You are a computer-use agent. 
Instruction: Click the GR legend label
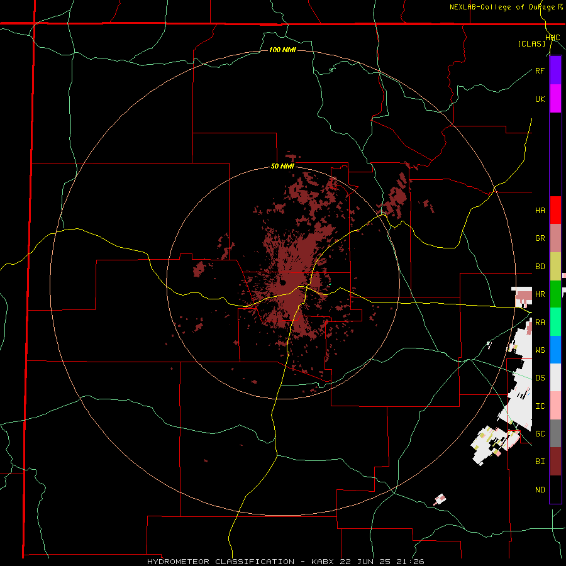(x=540, y=238)
